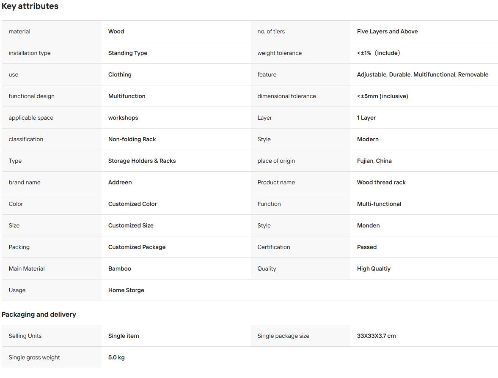Select the Bamboo main material value
Viewport: 498px width, 378px height.
[x=119, y=269]
